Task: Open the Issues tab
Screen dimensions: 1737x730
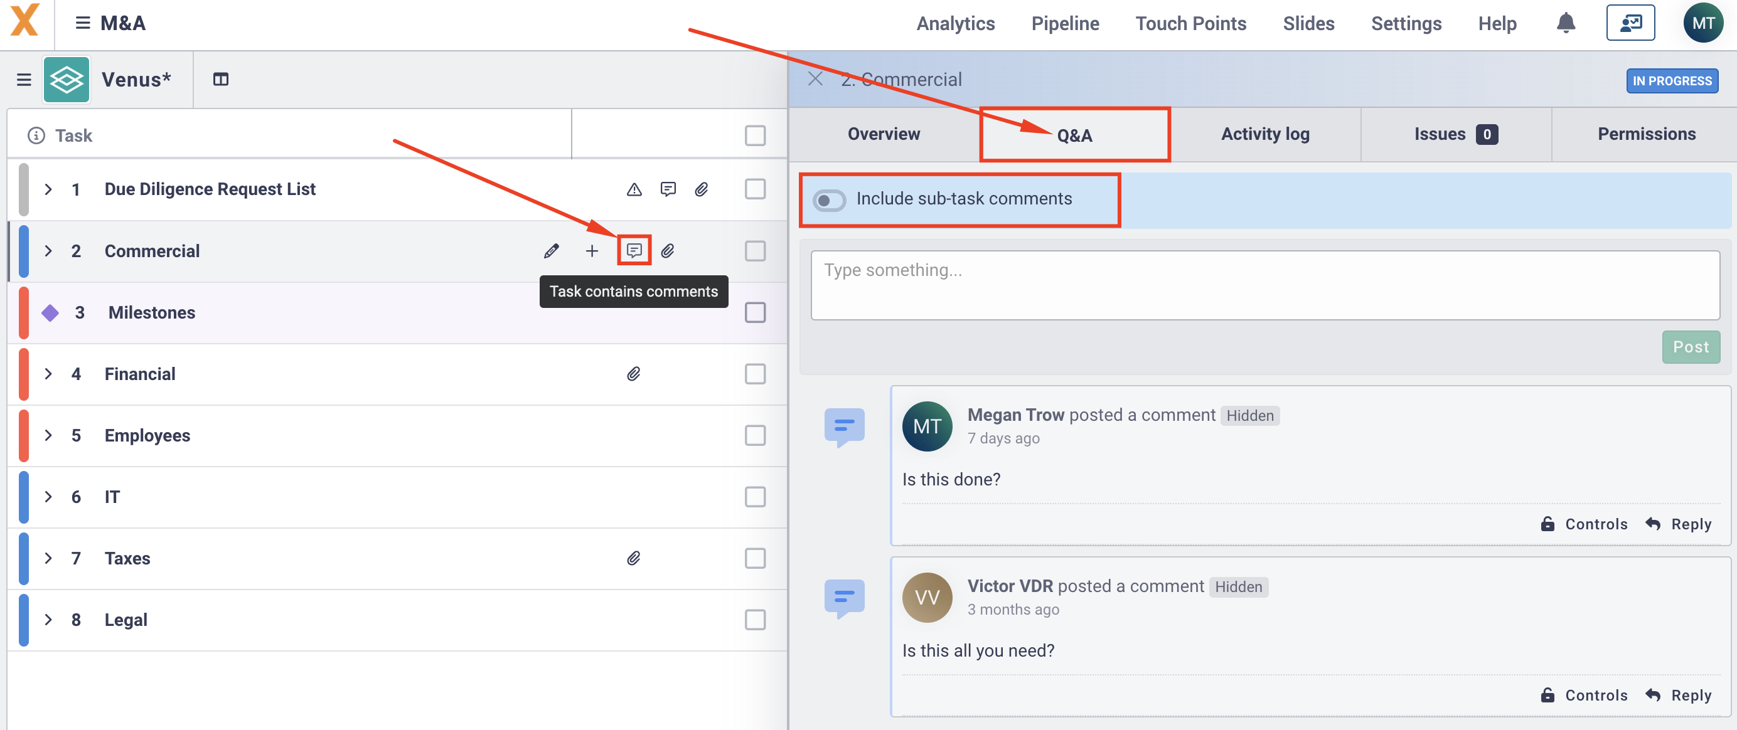Action: (x=1456, y=134)
